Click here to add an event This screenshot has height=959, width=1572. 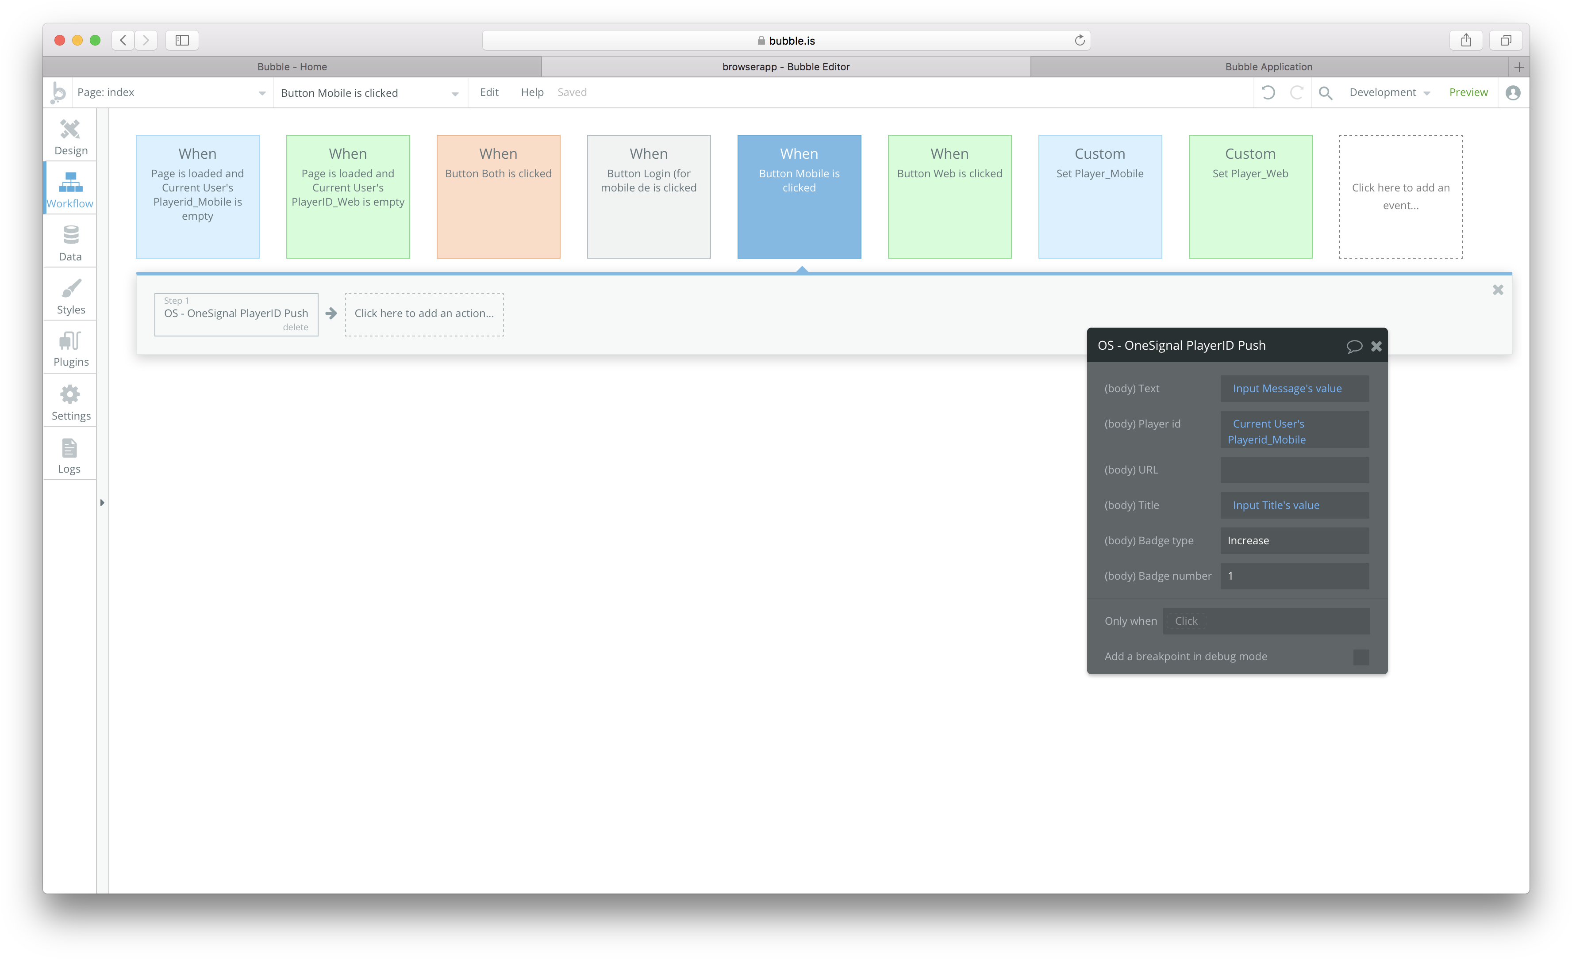1401,196
